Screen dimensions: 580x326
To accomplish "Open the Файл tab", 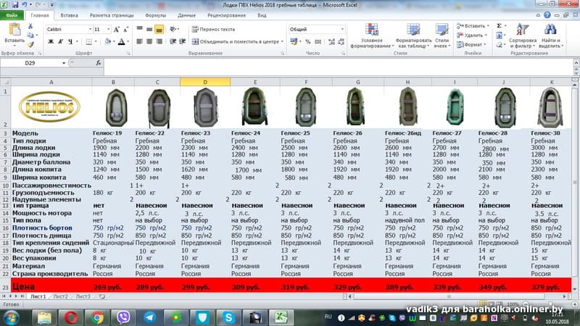I will (x=12, y=15).
